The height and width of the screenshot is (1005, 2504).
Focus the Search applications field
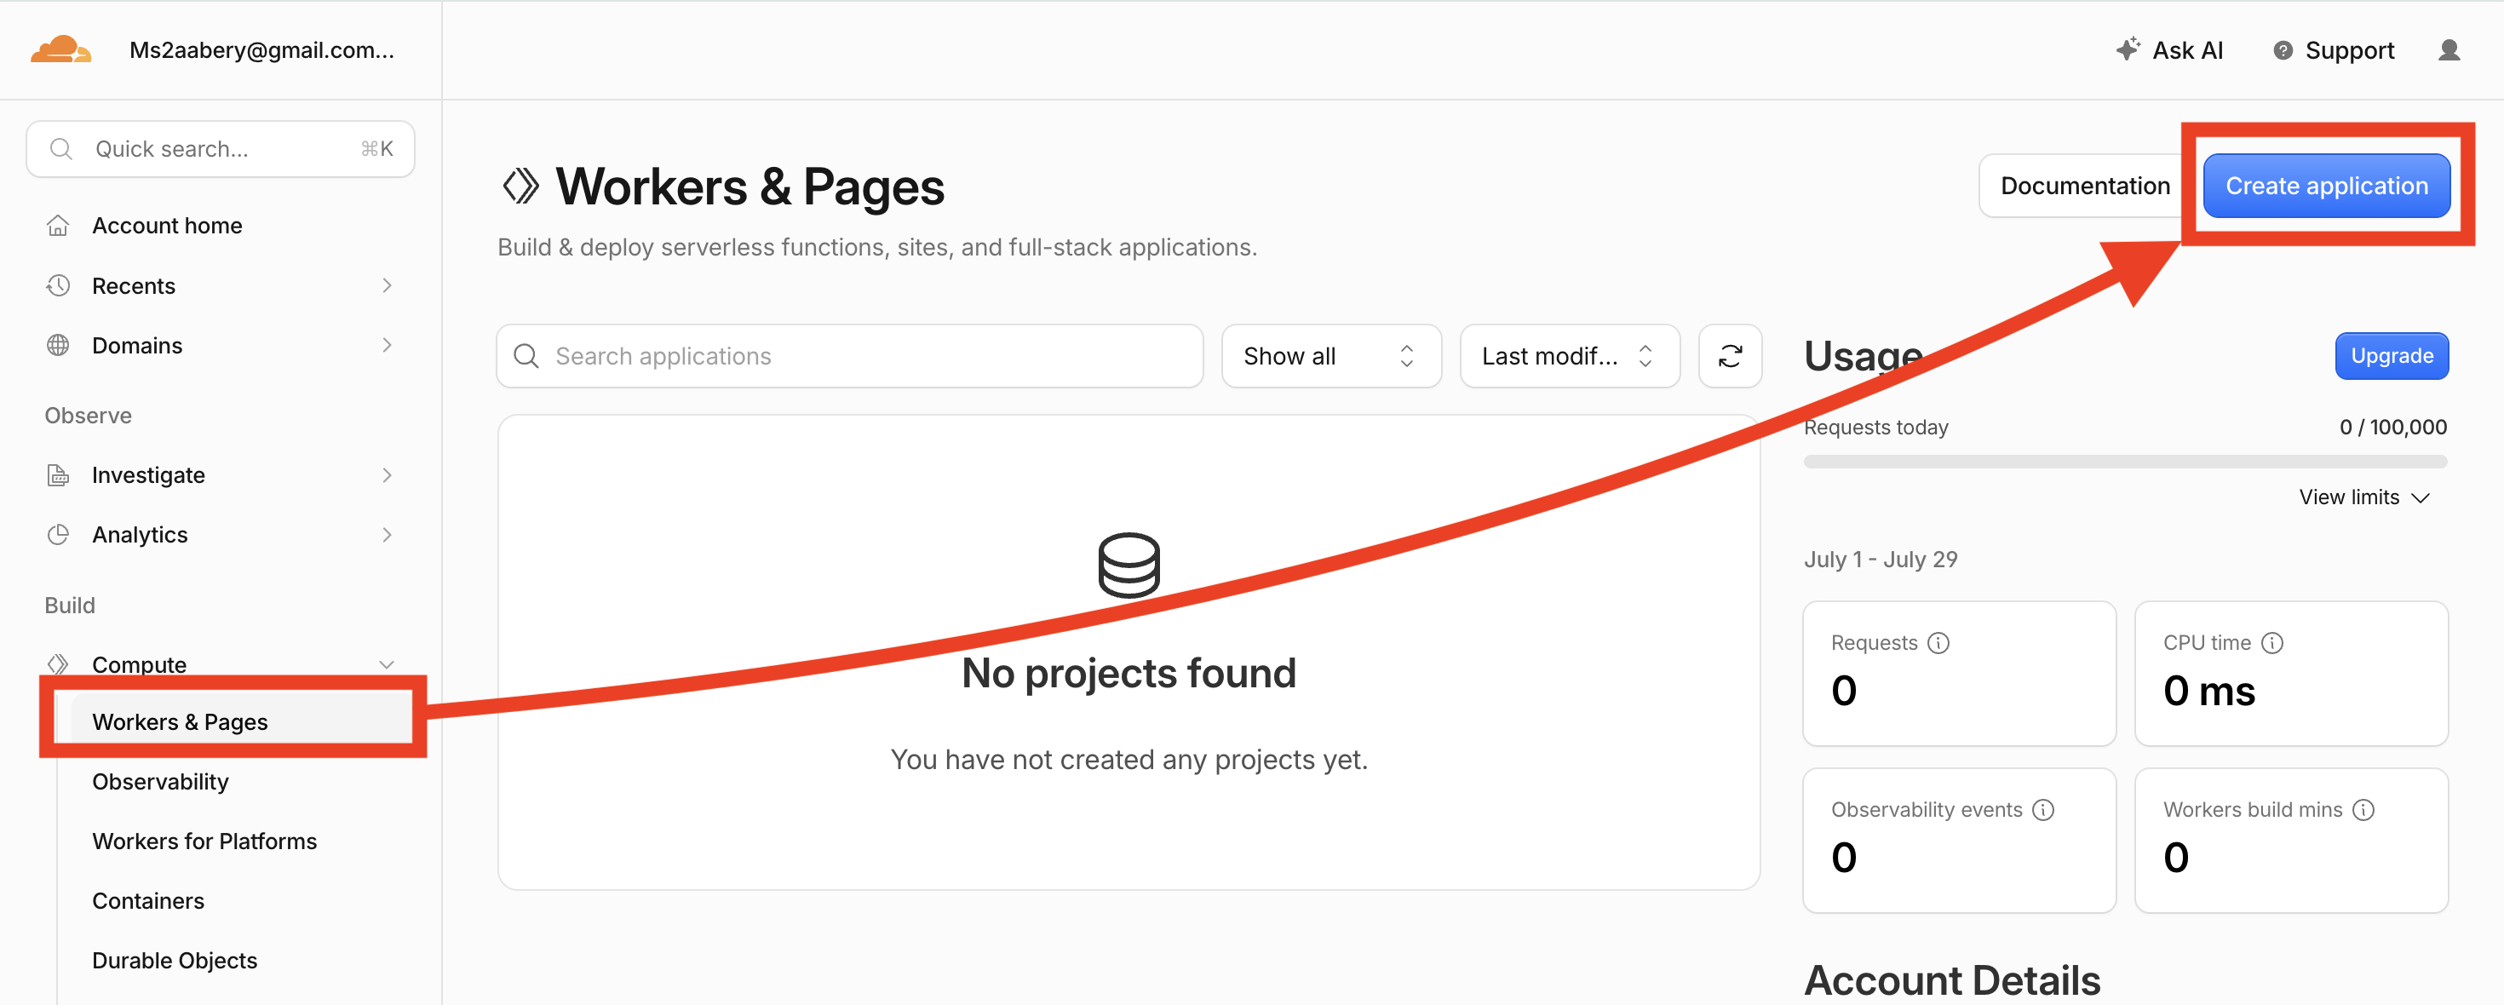(x=850, y=356)
